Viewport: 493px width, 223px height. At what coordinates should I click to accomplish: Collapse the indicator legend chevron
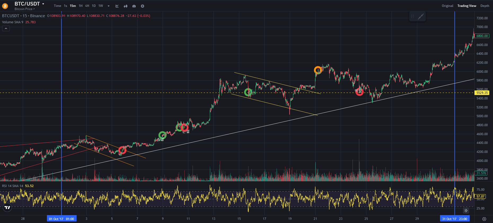pos(6,28)
